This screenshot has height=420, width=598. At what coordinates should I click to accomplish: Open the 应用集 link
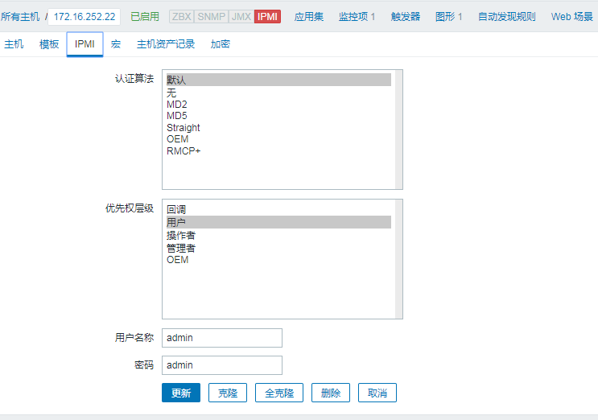pos(308,16)
